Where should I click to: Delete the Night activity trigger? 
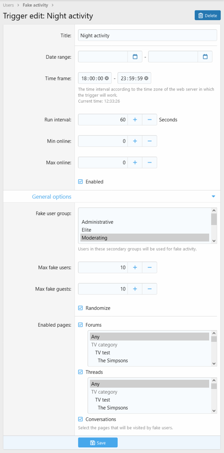point(207,16)
